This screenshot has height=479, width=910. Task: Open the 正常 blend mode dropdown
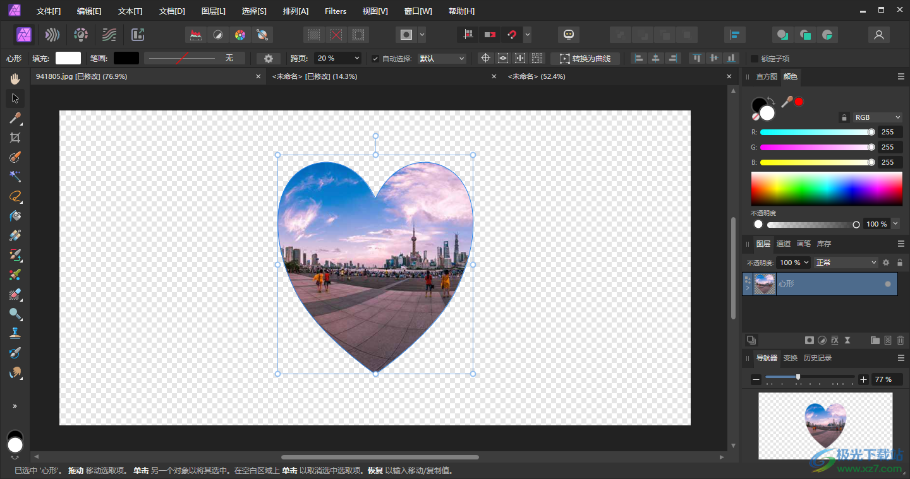click(846, 263)
